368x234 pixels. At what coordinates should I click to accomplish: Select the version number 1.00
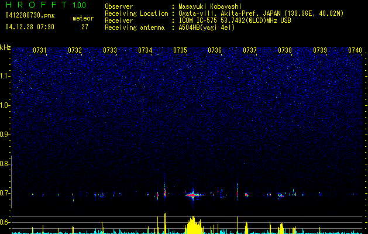coord(80,5)
